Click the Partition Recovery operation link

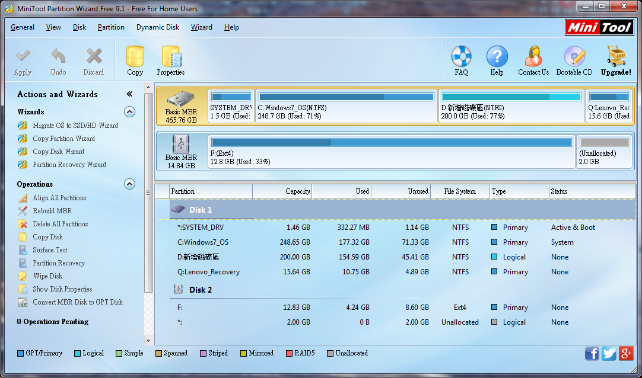point(59,263)
